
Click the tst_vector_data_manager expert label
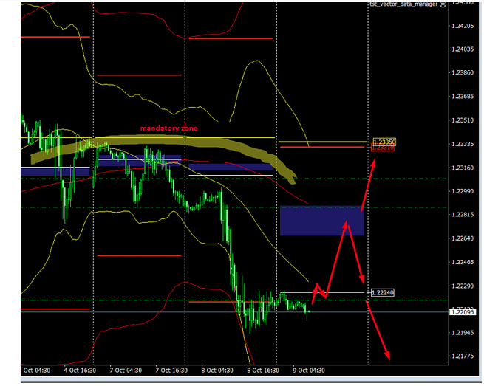tap(403, 4)
